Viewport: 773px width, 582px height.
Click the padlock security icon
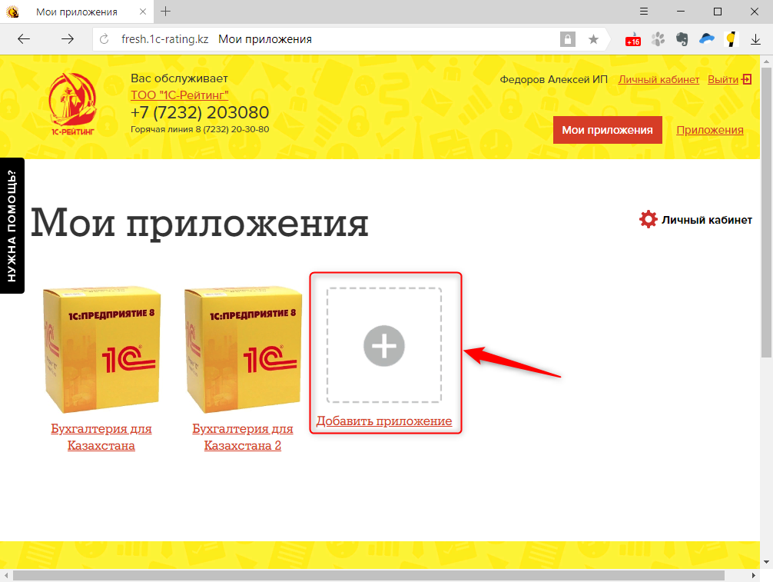[x=568, y=39]
